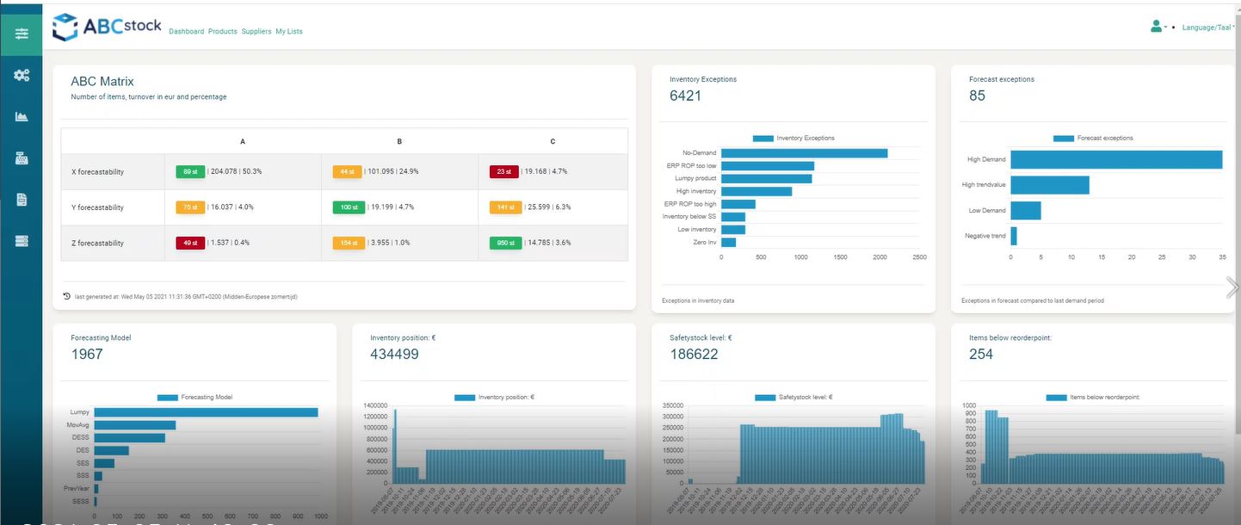Image resolution: width=1241 pixels, height=525 pixels.
Task: Expand the Language/Taal dropdown
Action: 1207,28
